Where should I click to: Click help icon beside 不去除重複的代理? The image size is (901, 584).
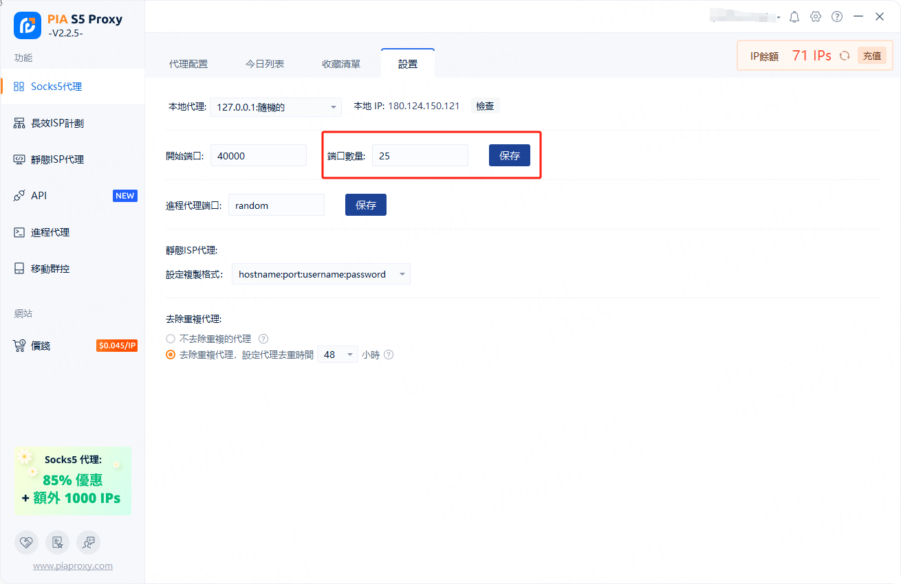click(263, 339)
